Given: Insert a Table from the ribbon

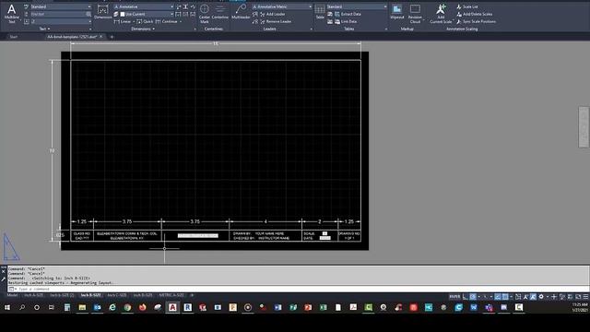Looking at the screenshot, I should [x=320, y=12].
